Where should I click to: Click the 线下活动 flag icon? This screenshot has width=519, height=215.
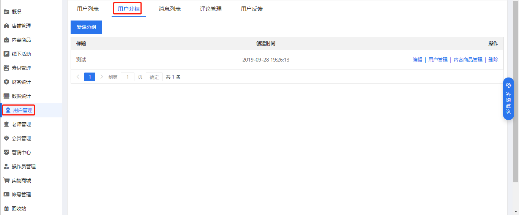point(6,54)
